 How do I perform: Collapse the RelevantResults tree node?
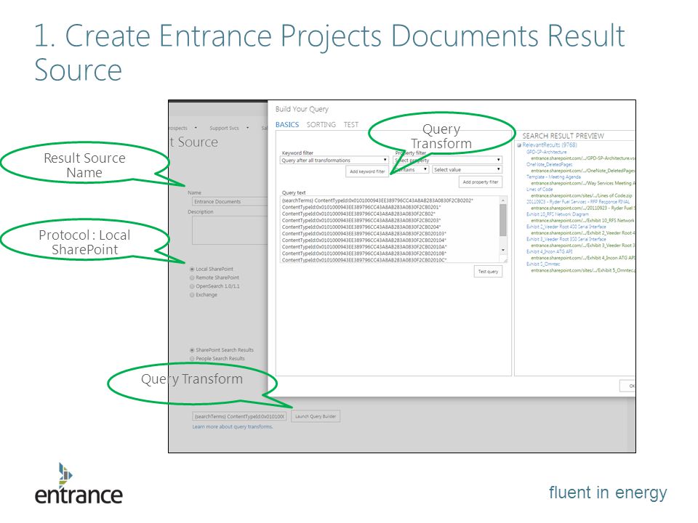[519, 145]
